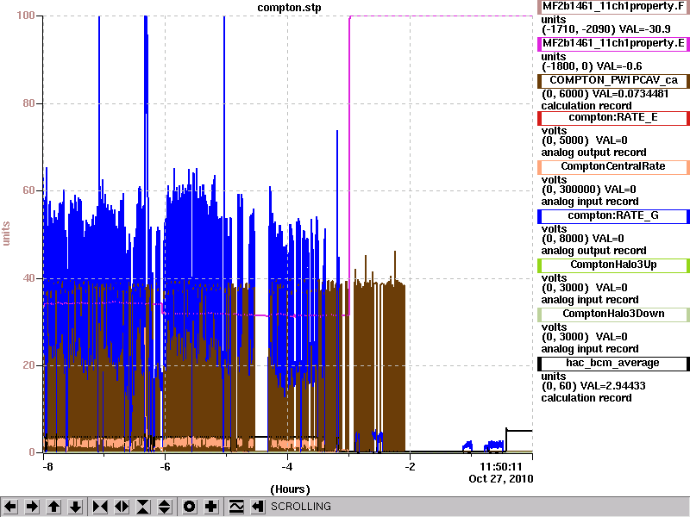The image size is (690, 517).
Task: Pan the plot downward with the down arrow
Action: click(x=75, y=507)
